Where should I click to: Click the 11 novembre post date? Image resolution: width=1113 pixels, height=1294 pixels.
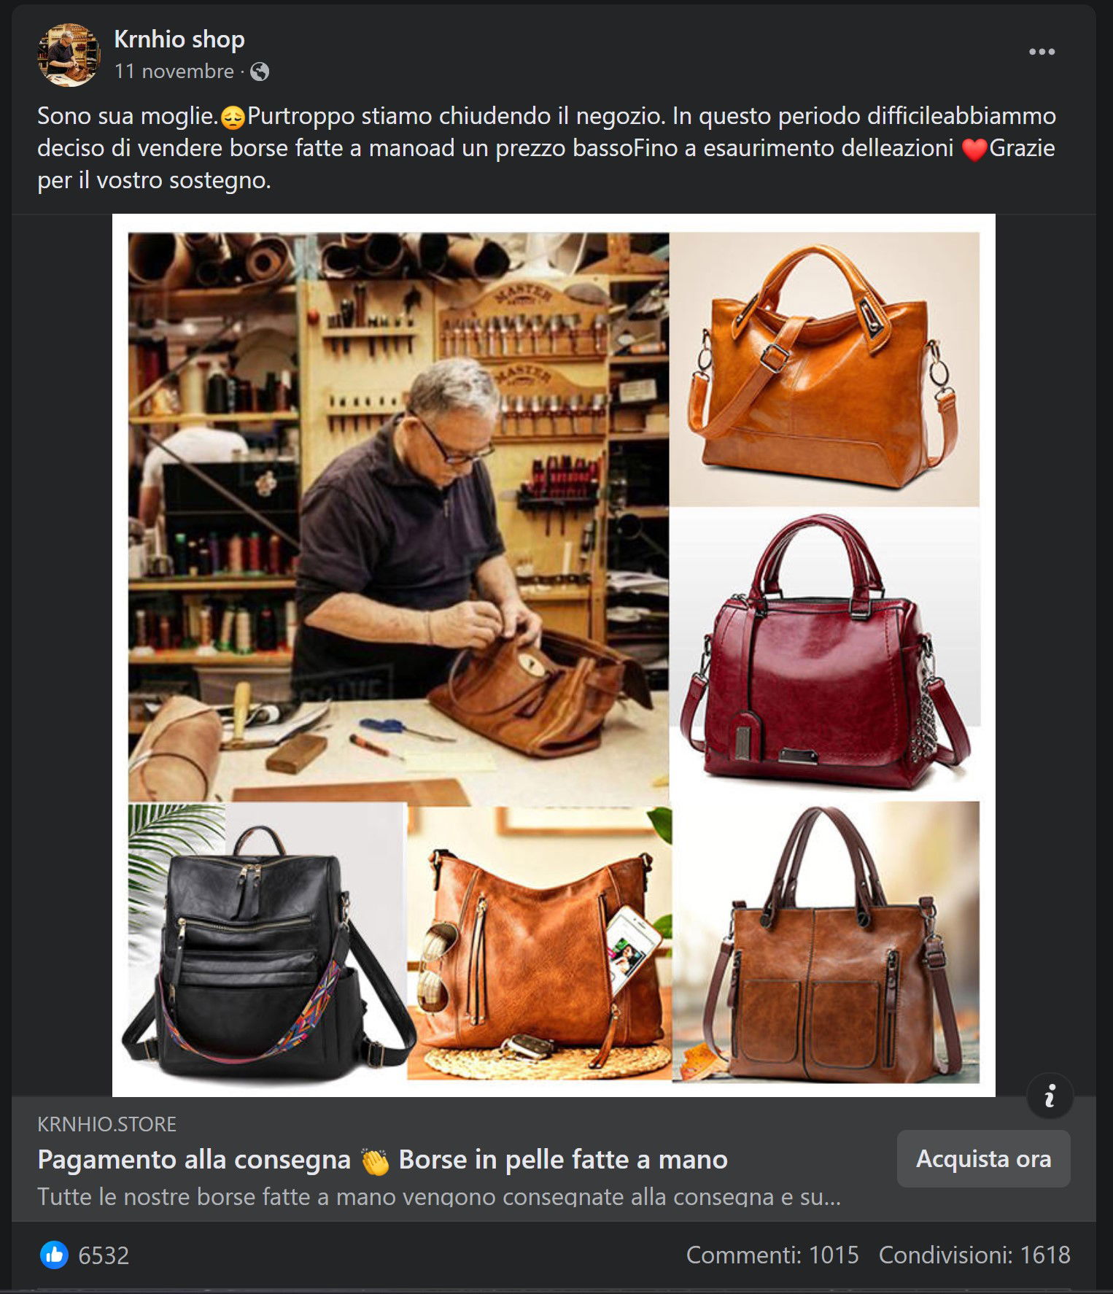point(174,71)
